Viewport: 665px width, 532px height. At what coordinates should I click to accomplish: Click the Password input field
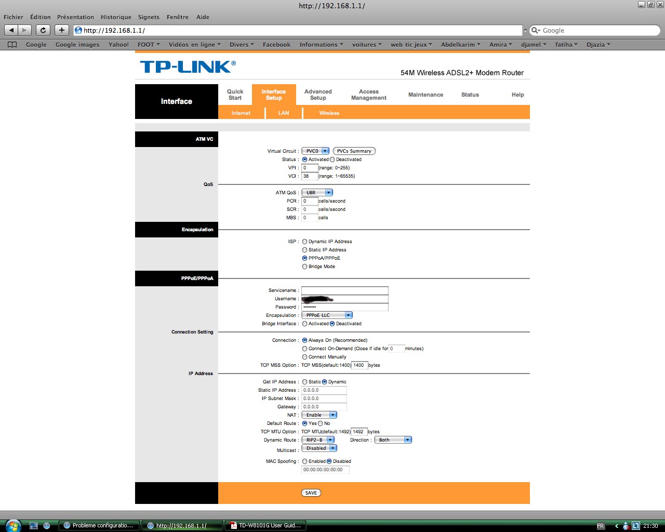pyautogui.click(x=345, y=307)
